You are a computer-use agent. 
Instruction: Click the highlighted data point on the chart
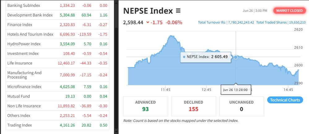(236, 57)
